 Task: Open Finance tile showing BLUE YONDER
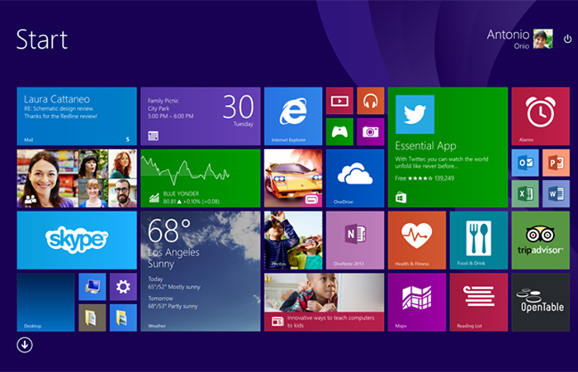click(201, 179)
